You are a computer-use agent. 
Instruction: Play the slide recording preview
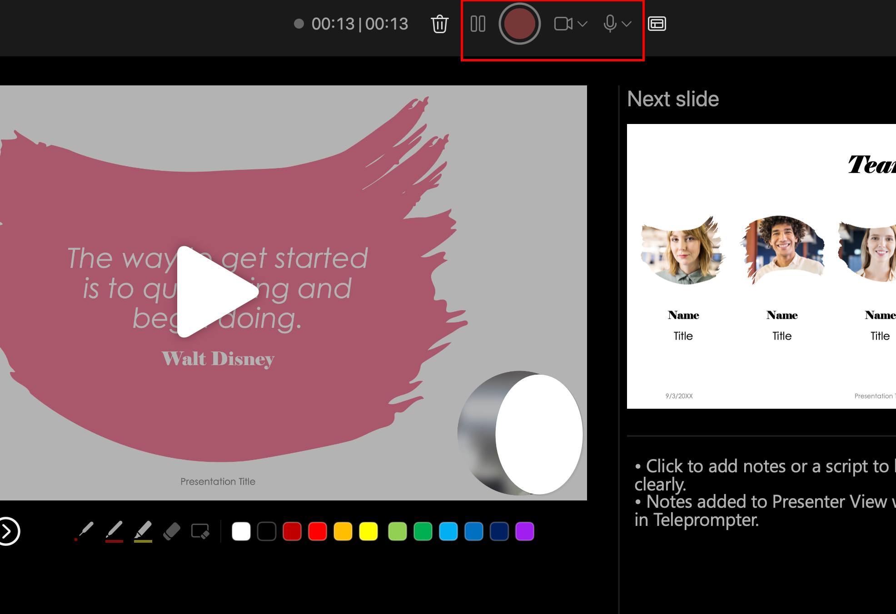[x=217, y=292]
